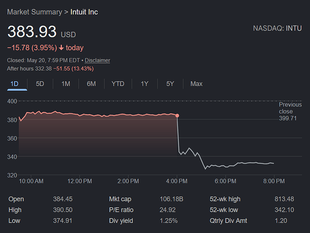Click the 6:00 PM axis label

pyautogui.click(x=225, y=181)
